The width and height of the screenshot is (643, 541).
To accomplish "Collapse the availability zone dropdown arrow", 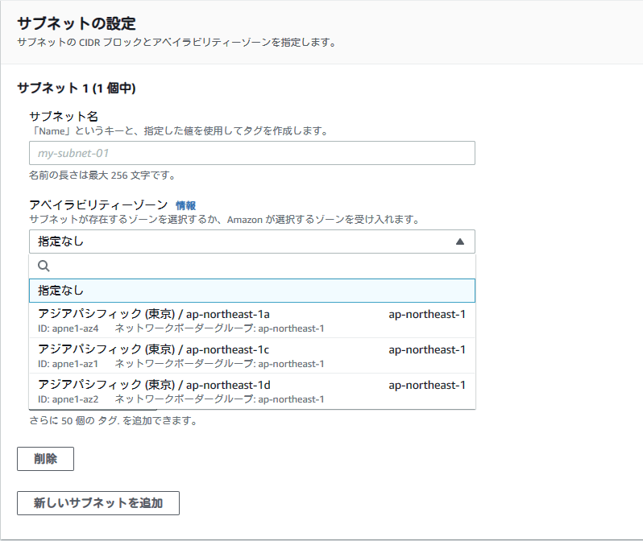I will pos(460,242).
